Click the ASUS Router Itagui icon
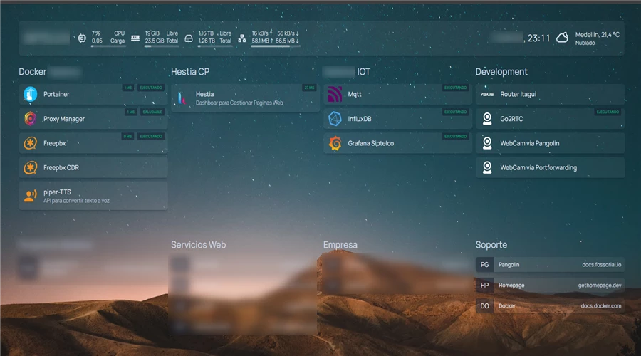Viewport: 641px width, 356px height. 487,94
